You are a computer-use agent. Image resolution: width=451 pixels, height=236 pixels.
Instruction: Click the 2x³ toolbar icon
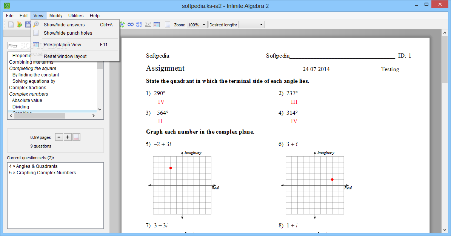tap(148, 25)
